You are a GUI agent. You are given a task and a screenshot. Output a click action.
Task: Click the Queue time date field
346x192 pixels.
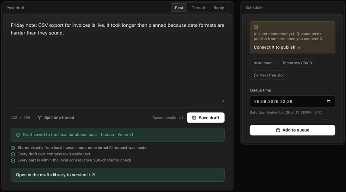pyautogui.click(x=292, y=101)
